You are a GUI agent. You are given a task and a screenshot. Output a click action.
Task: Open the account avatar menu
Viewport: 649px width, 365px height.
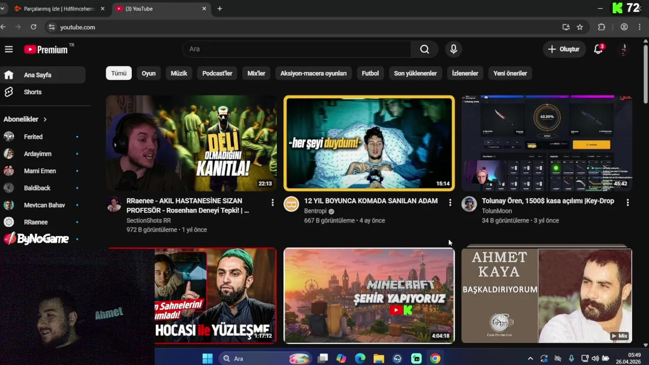(624, 49)
